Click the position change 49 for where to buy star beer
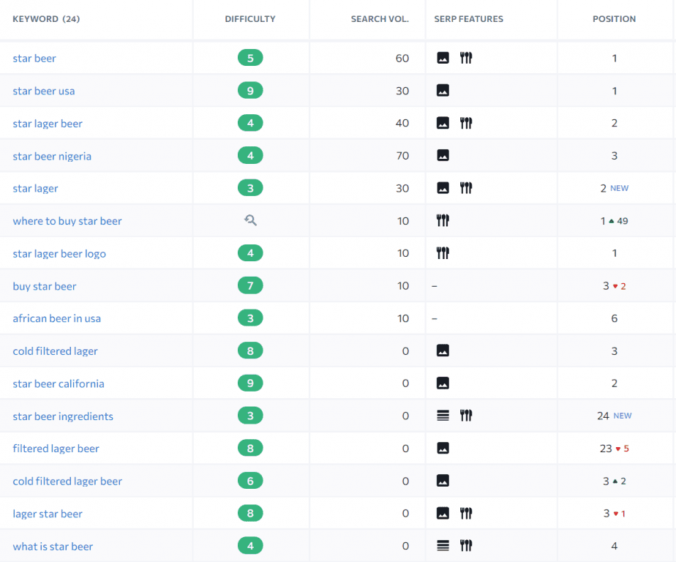The width and height of the screenshot is (676, 562). tap(619, 221)
